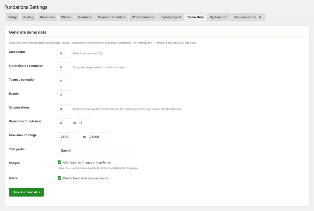Screen dimensions: 314x211
Task: Switch to the WooCommerce tab
Action: (143, 17)
